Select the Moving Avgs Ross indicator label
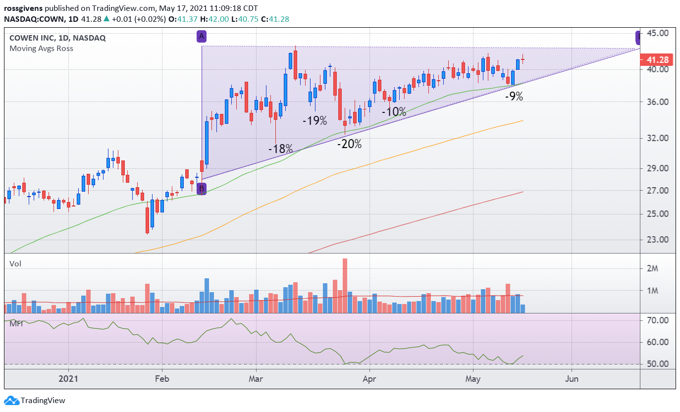The image size is (680, 412). point(41,48)
